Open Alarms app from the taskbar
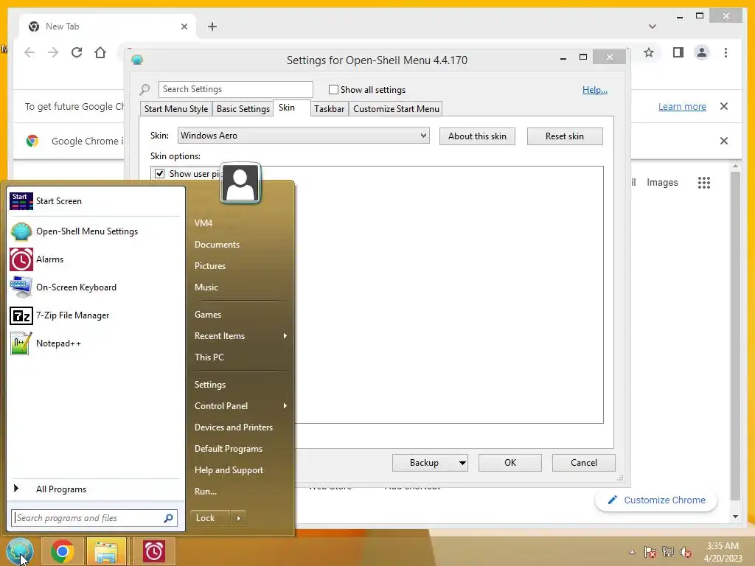 (x=153, y=551)
